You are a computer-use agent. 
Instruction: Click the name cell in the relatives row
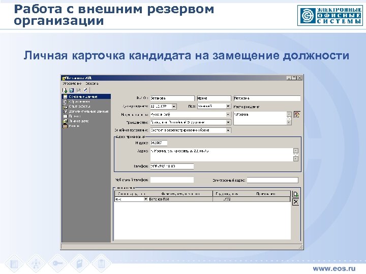180,199
